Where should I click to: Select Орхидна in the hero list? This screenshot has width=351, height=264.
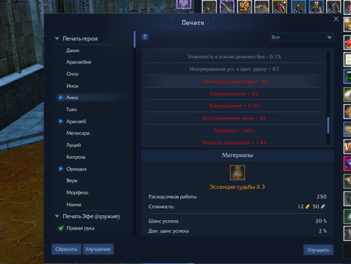[76, 169]
